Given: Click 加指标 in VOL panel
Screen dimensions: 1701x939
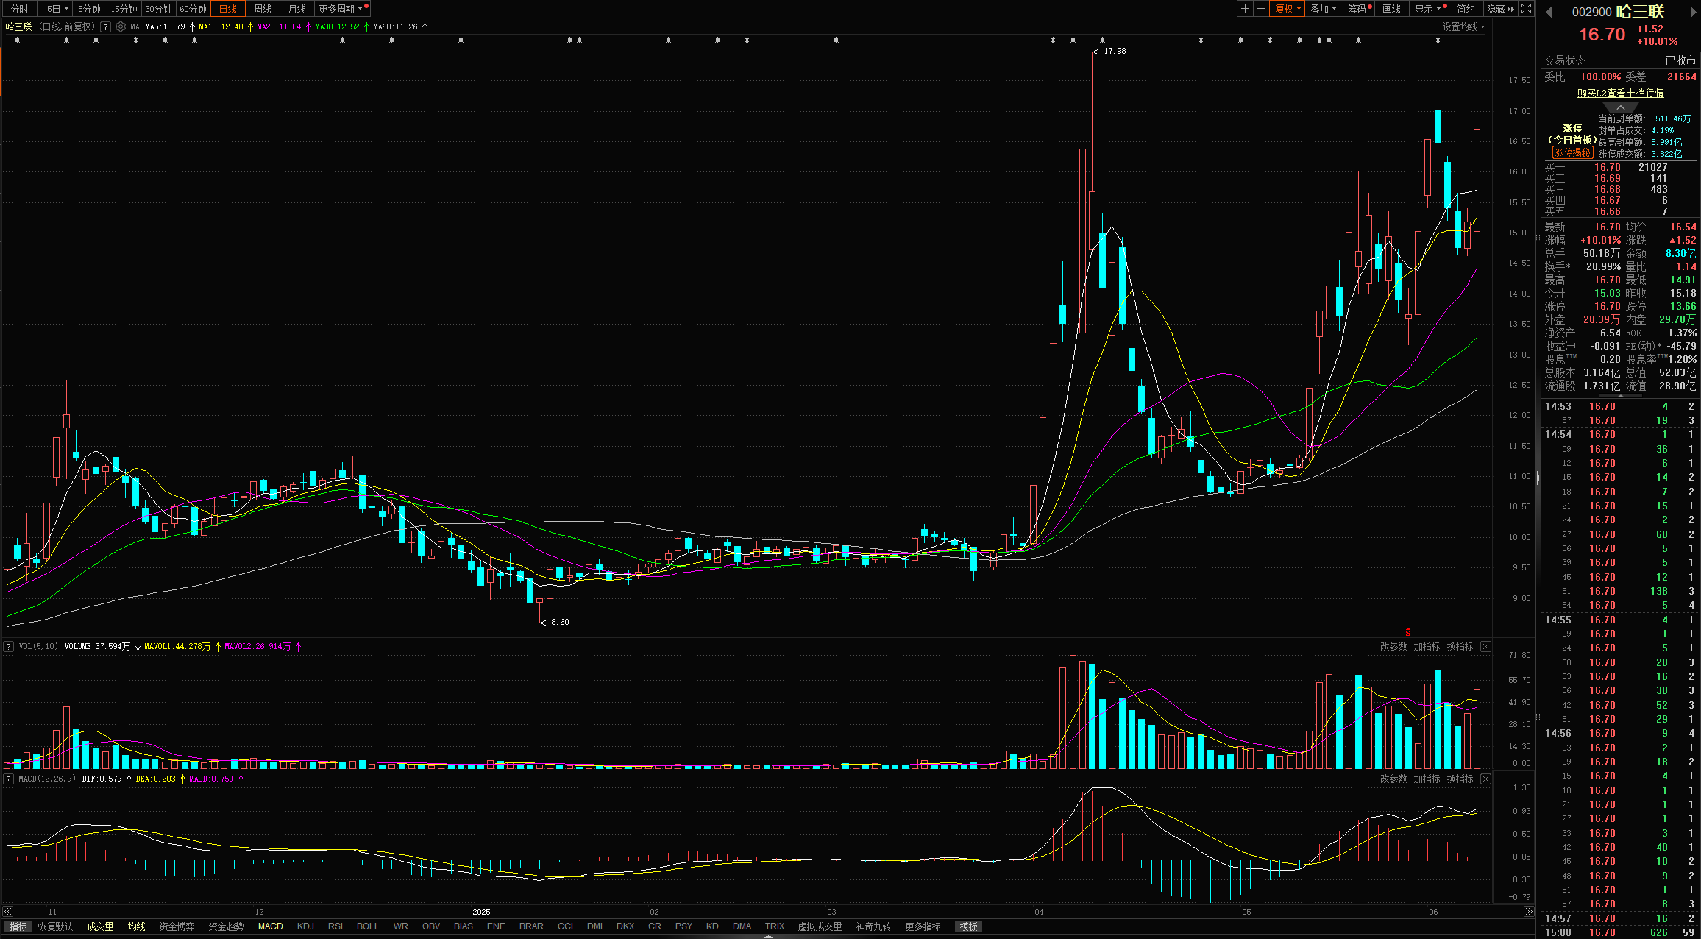Looking at the screenshot, I should 1427,646.
